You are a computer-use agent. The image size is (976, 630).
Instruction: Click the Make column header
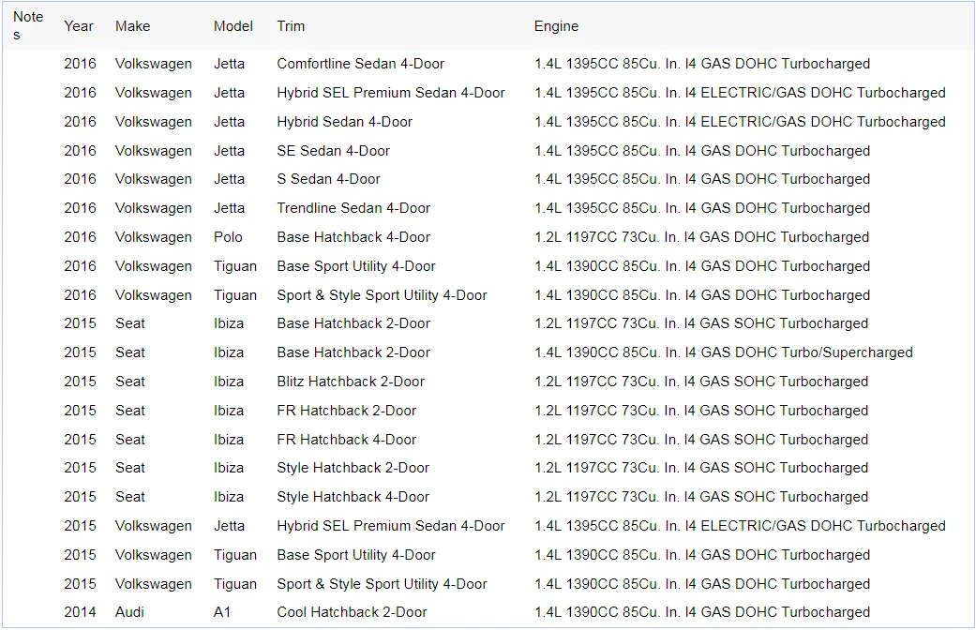pos(132,26)
